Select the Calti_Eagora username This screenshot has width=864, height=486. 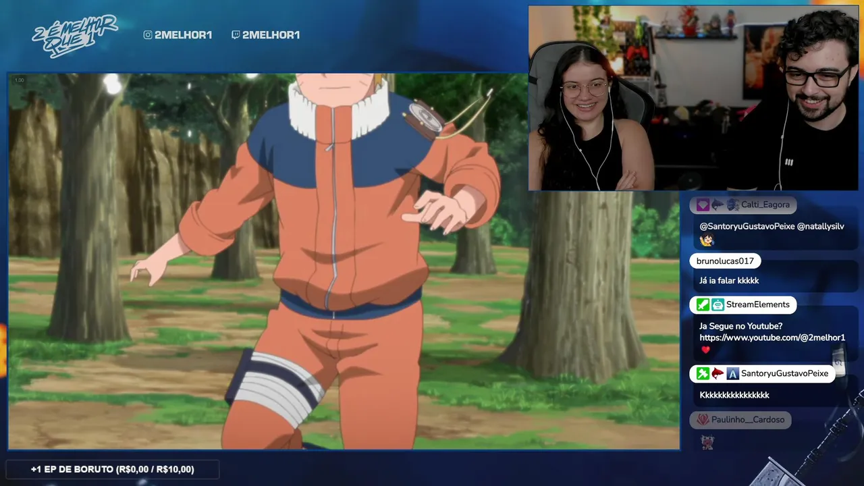[765, 205]
